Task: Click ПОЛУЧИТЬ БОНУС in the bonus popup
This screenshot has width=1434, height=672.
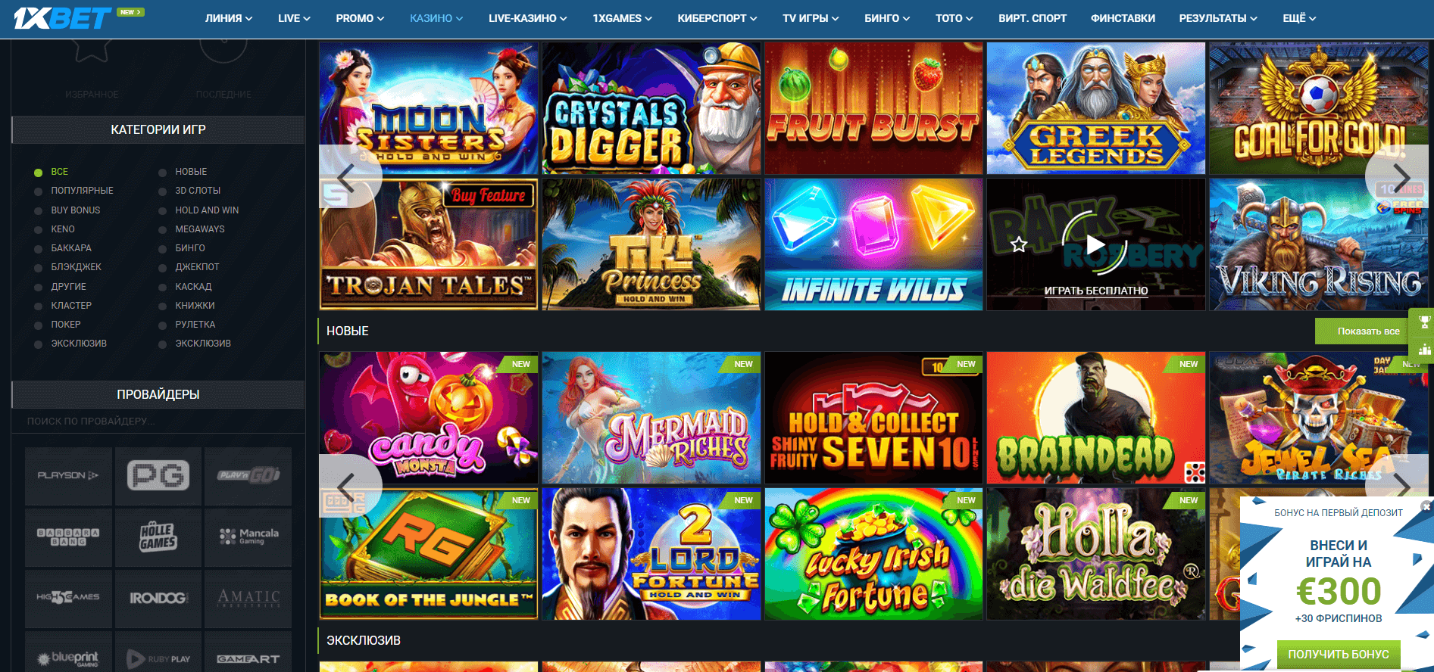Action: click(x=1338, y=655)
